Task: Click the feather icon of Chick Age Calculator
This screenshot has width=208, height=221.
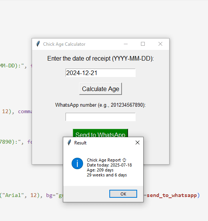Action: [38, 44]
